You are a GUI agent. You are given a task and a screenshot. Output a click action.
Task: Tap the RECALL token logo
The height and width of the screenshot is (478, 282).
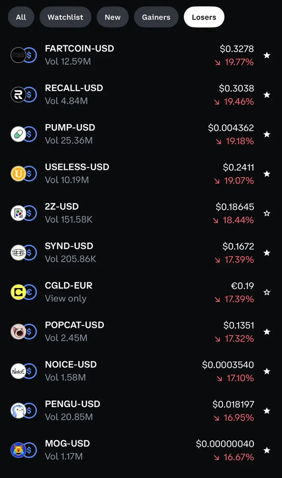[18, 95]
